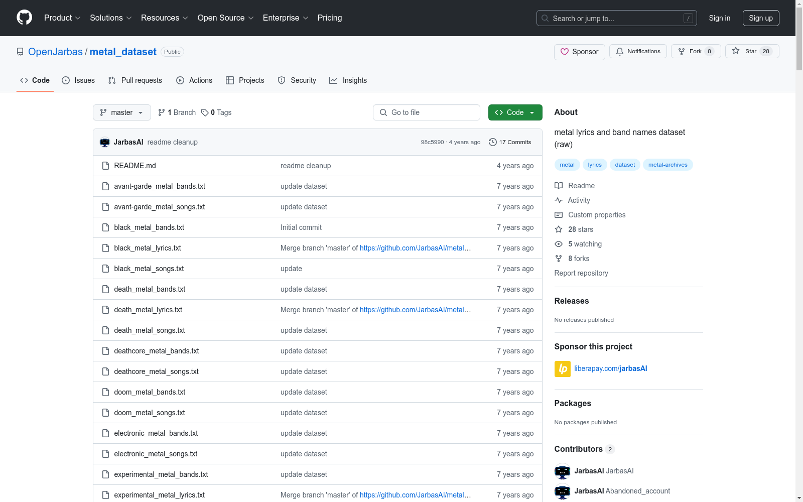Screen dimensions: 803x502
Task: Open the death_metal_songs.txt file
Action: (x=150, y=330)
